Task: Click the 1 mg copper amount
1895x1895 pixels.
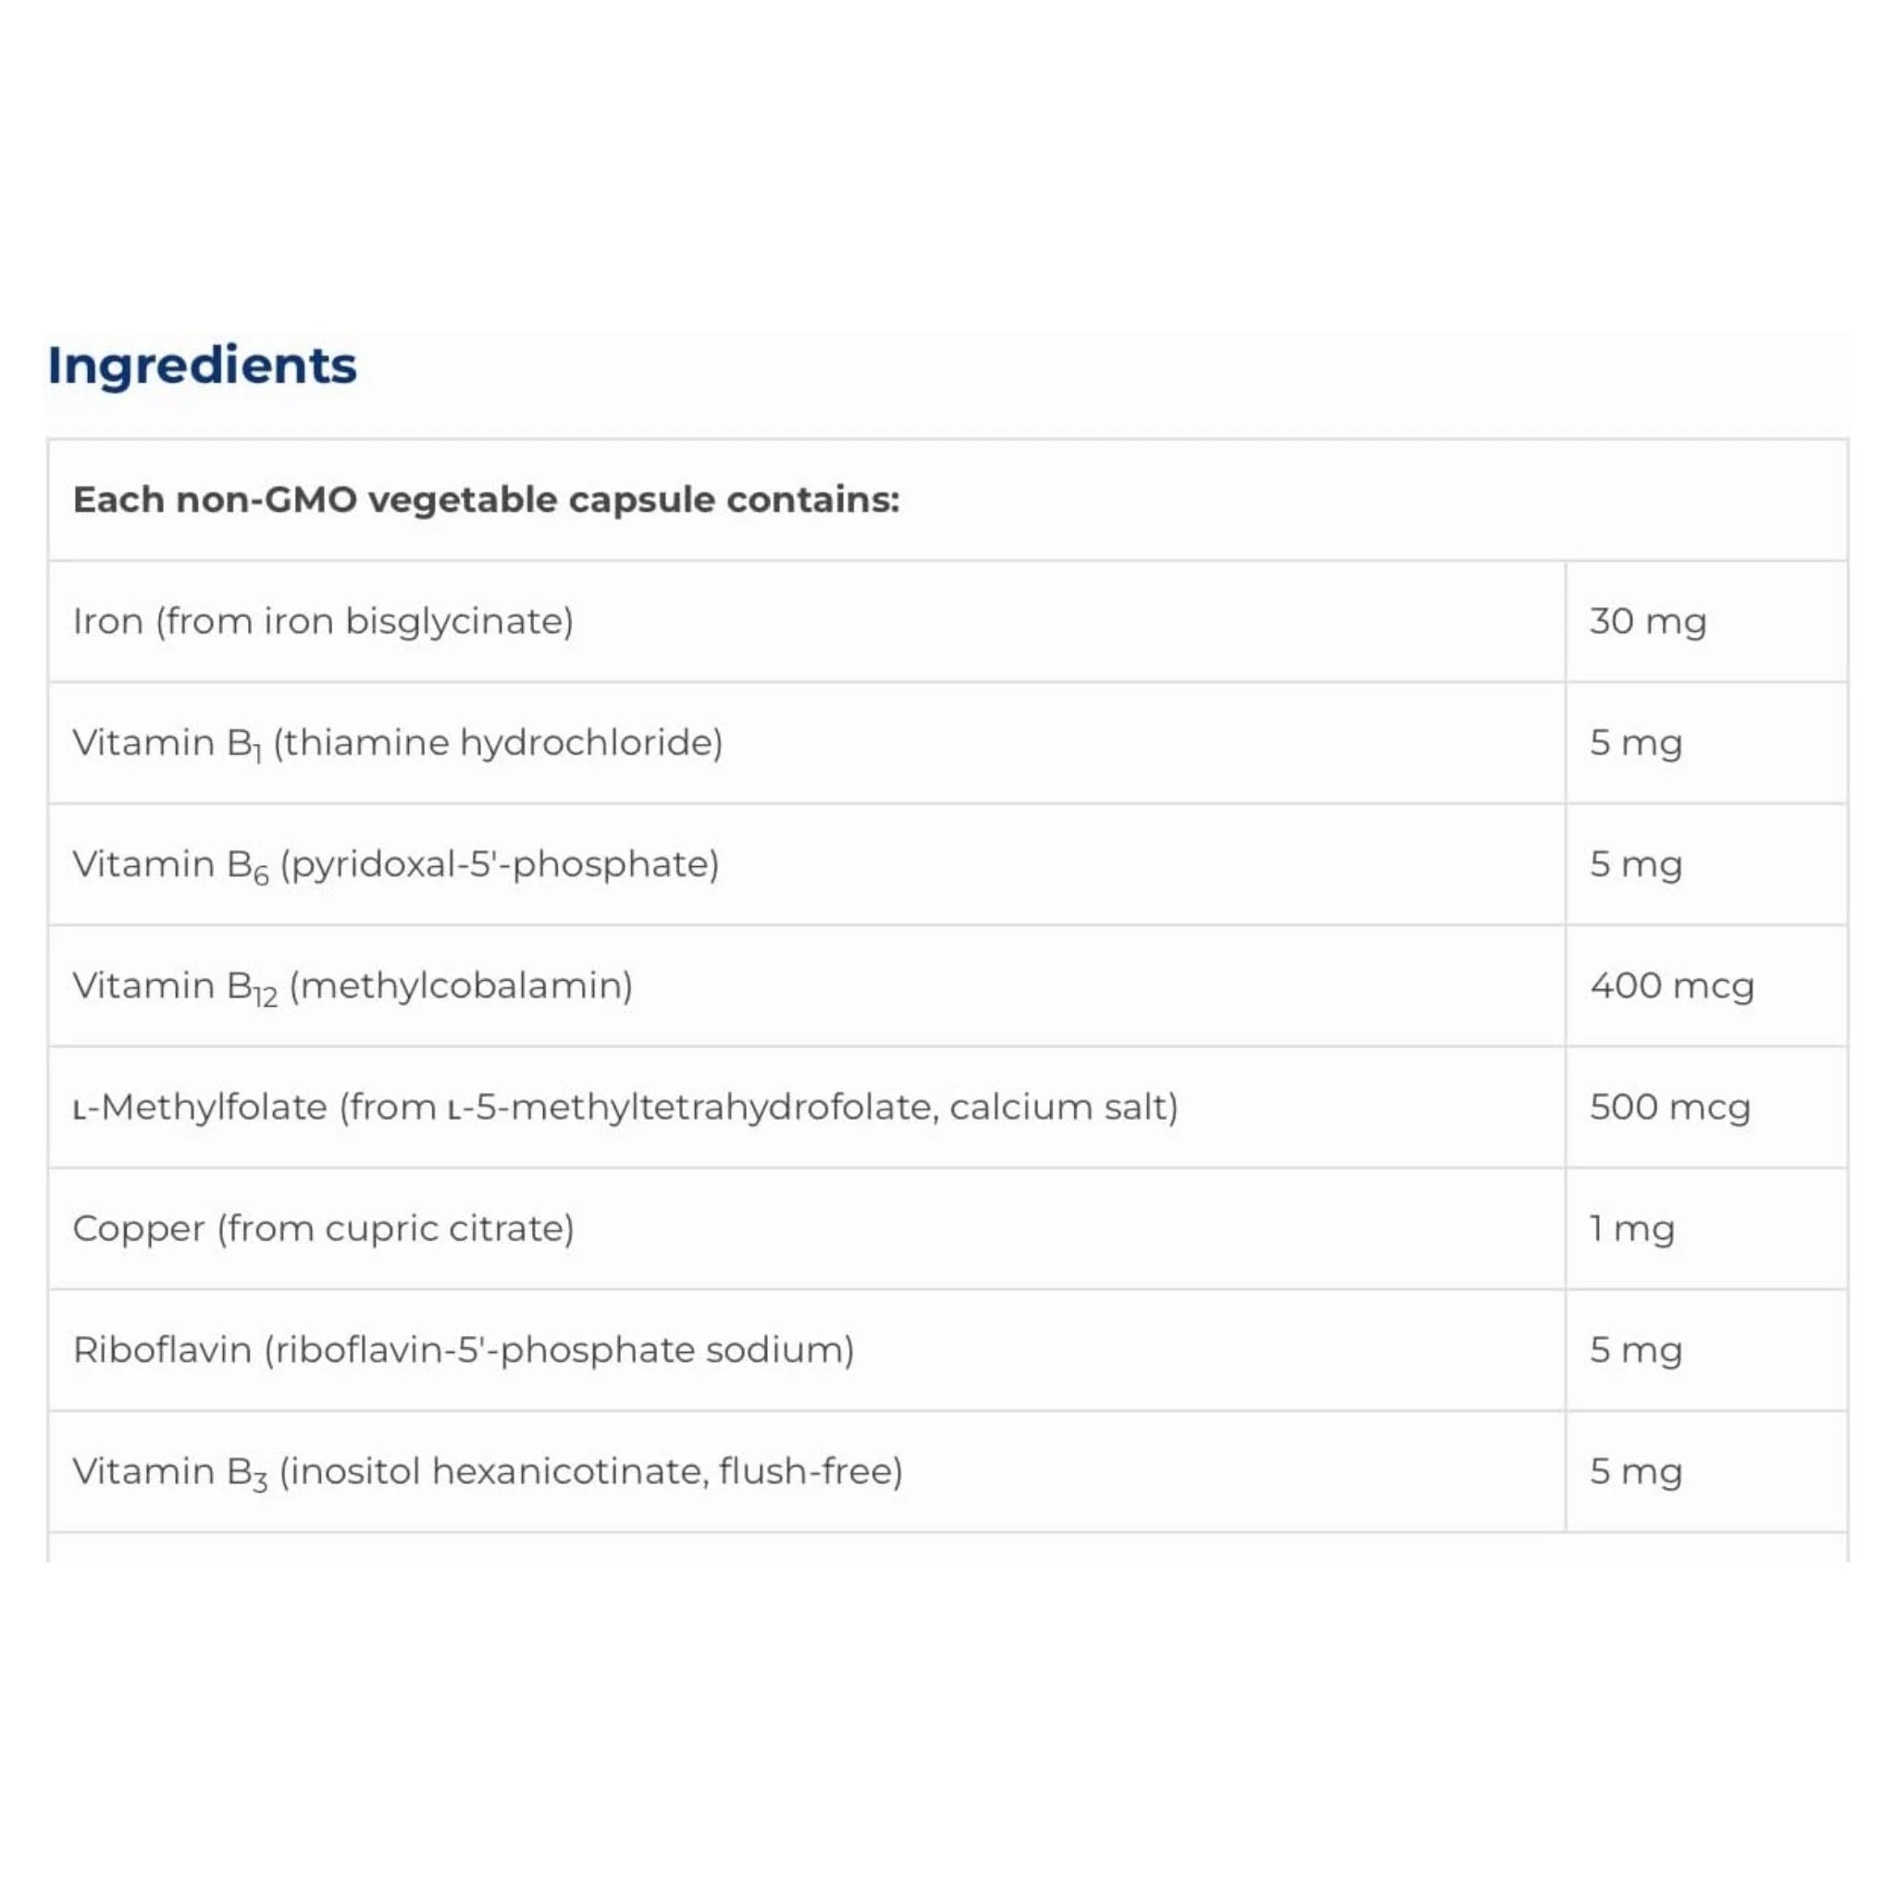Action: (1632, 1229)
